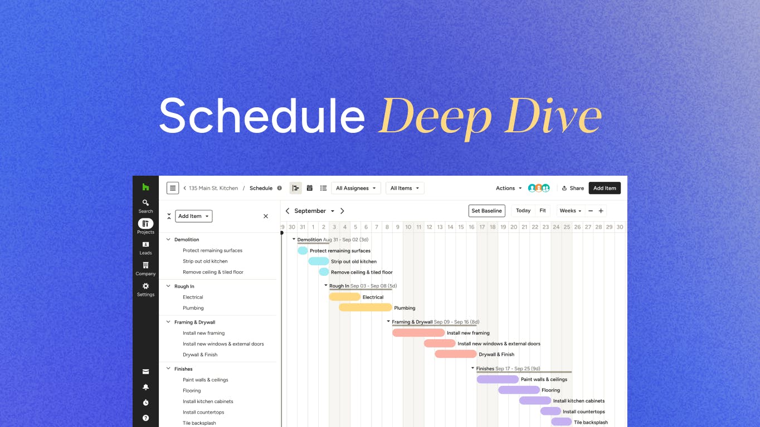Open the All Assignees dropdown
This screenshot has height=427, width=760.
pos(356,188)
